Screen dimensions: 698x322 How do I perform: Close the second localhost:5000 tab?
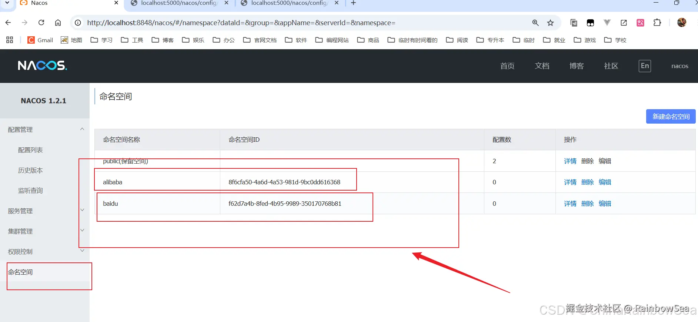(226, 3)
